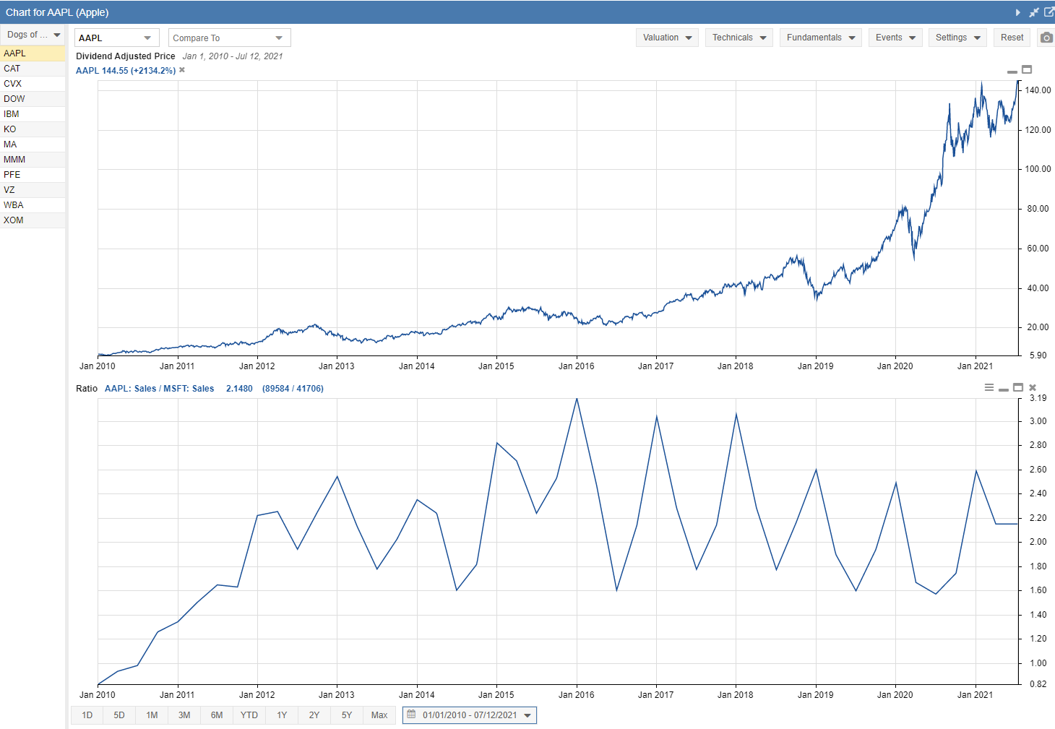Image resolution: width=1055 pixels, height=729 pixels.
Task: Select VZ in the watchlist
Action: 33,190
